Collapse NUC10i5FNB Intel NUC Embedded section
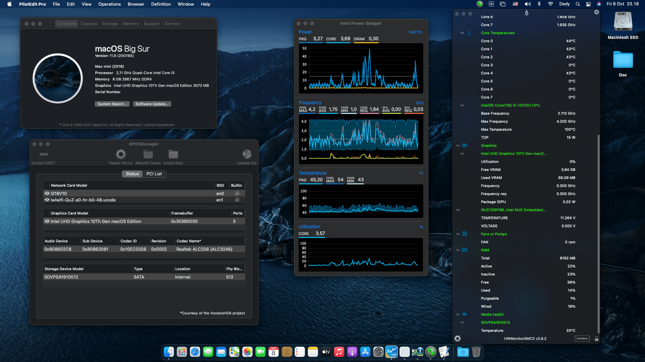 458,210
